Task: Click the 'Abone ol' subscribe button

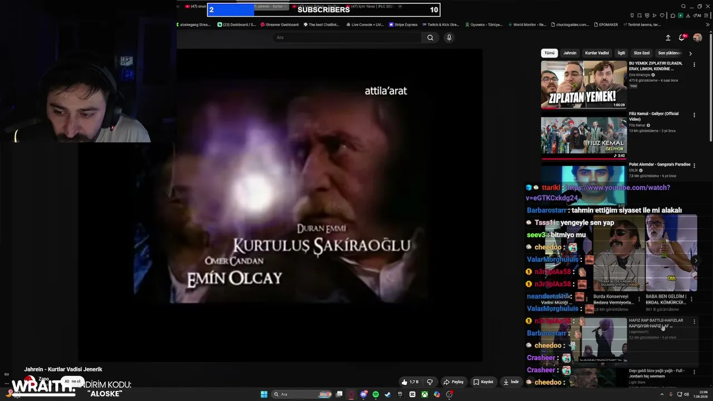Action: [x=72, y=382]
